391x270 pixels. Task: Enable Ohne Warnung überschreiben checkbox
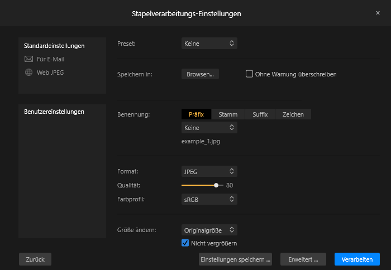tap(249, 74)
